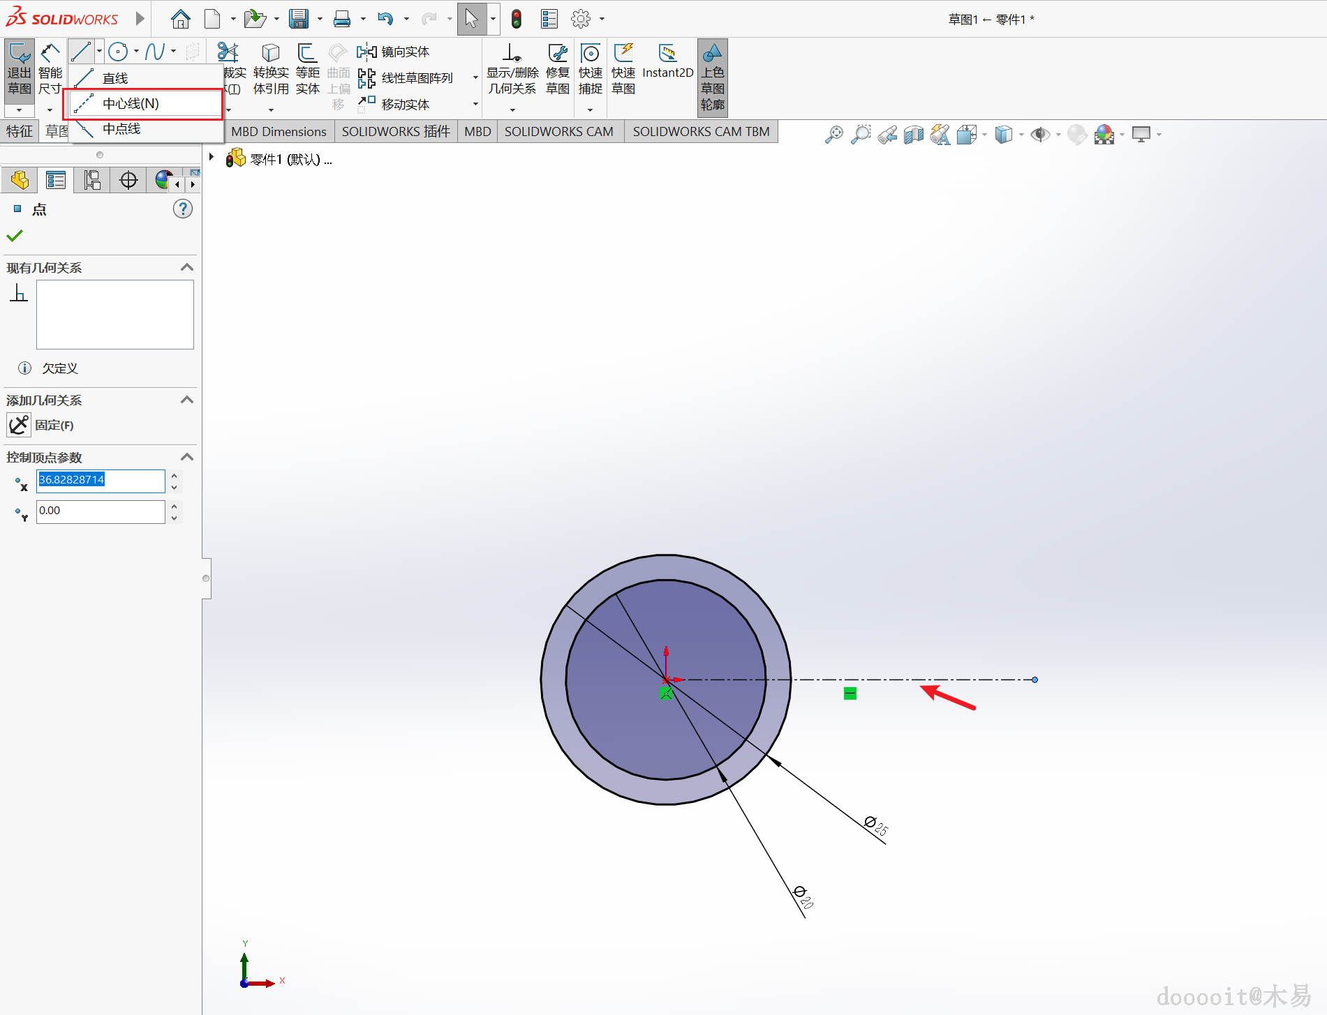The image size is (1327, 1015).
Task: Open the help question mark button
Action: (x=182, y=209)
